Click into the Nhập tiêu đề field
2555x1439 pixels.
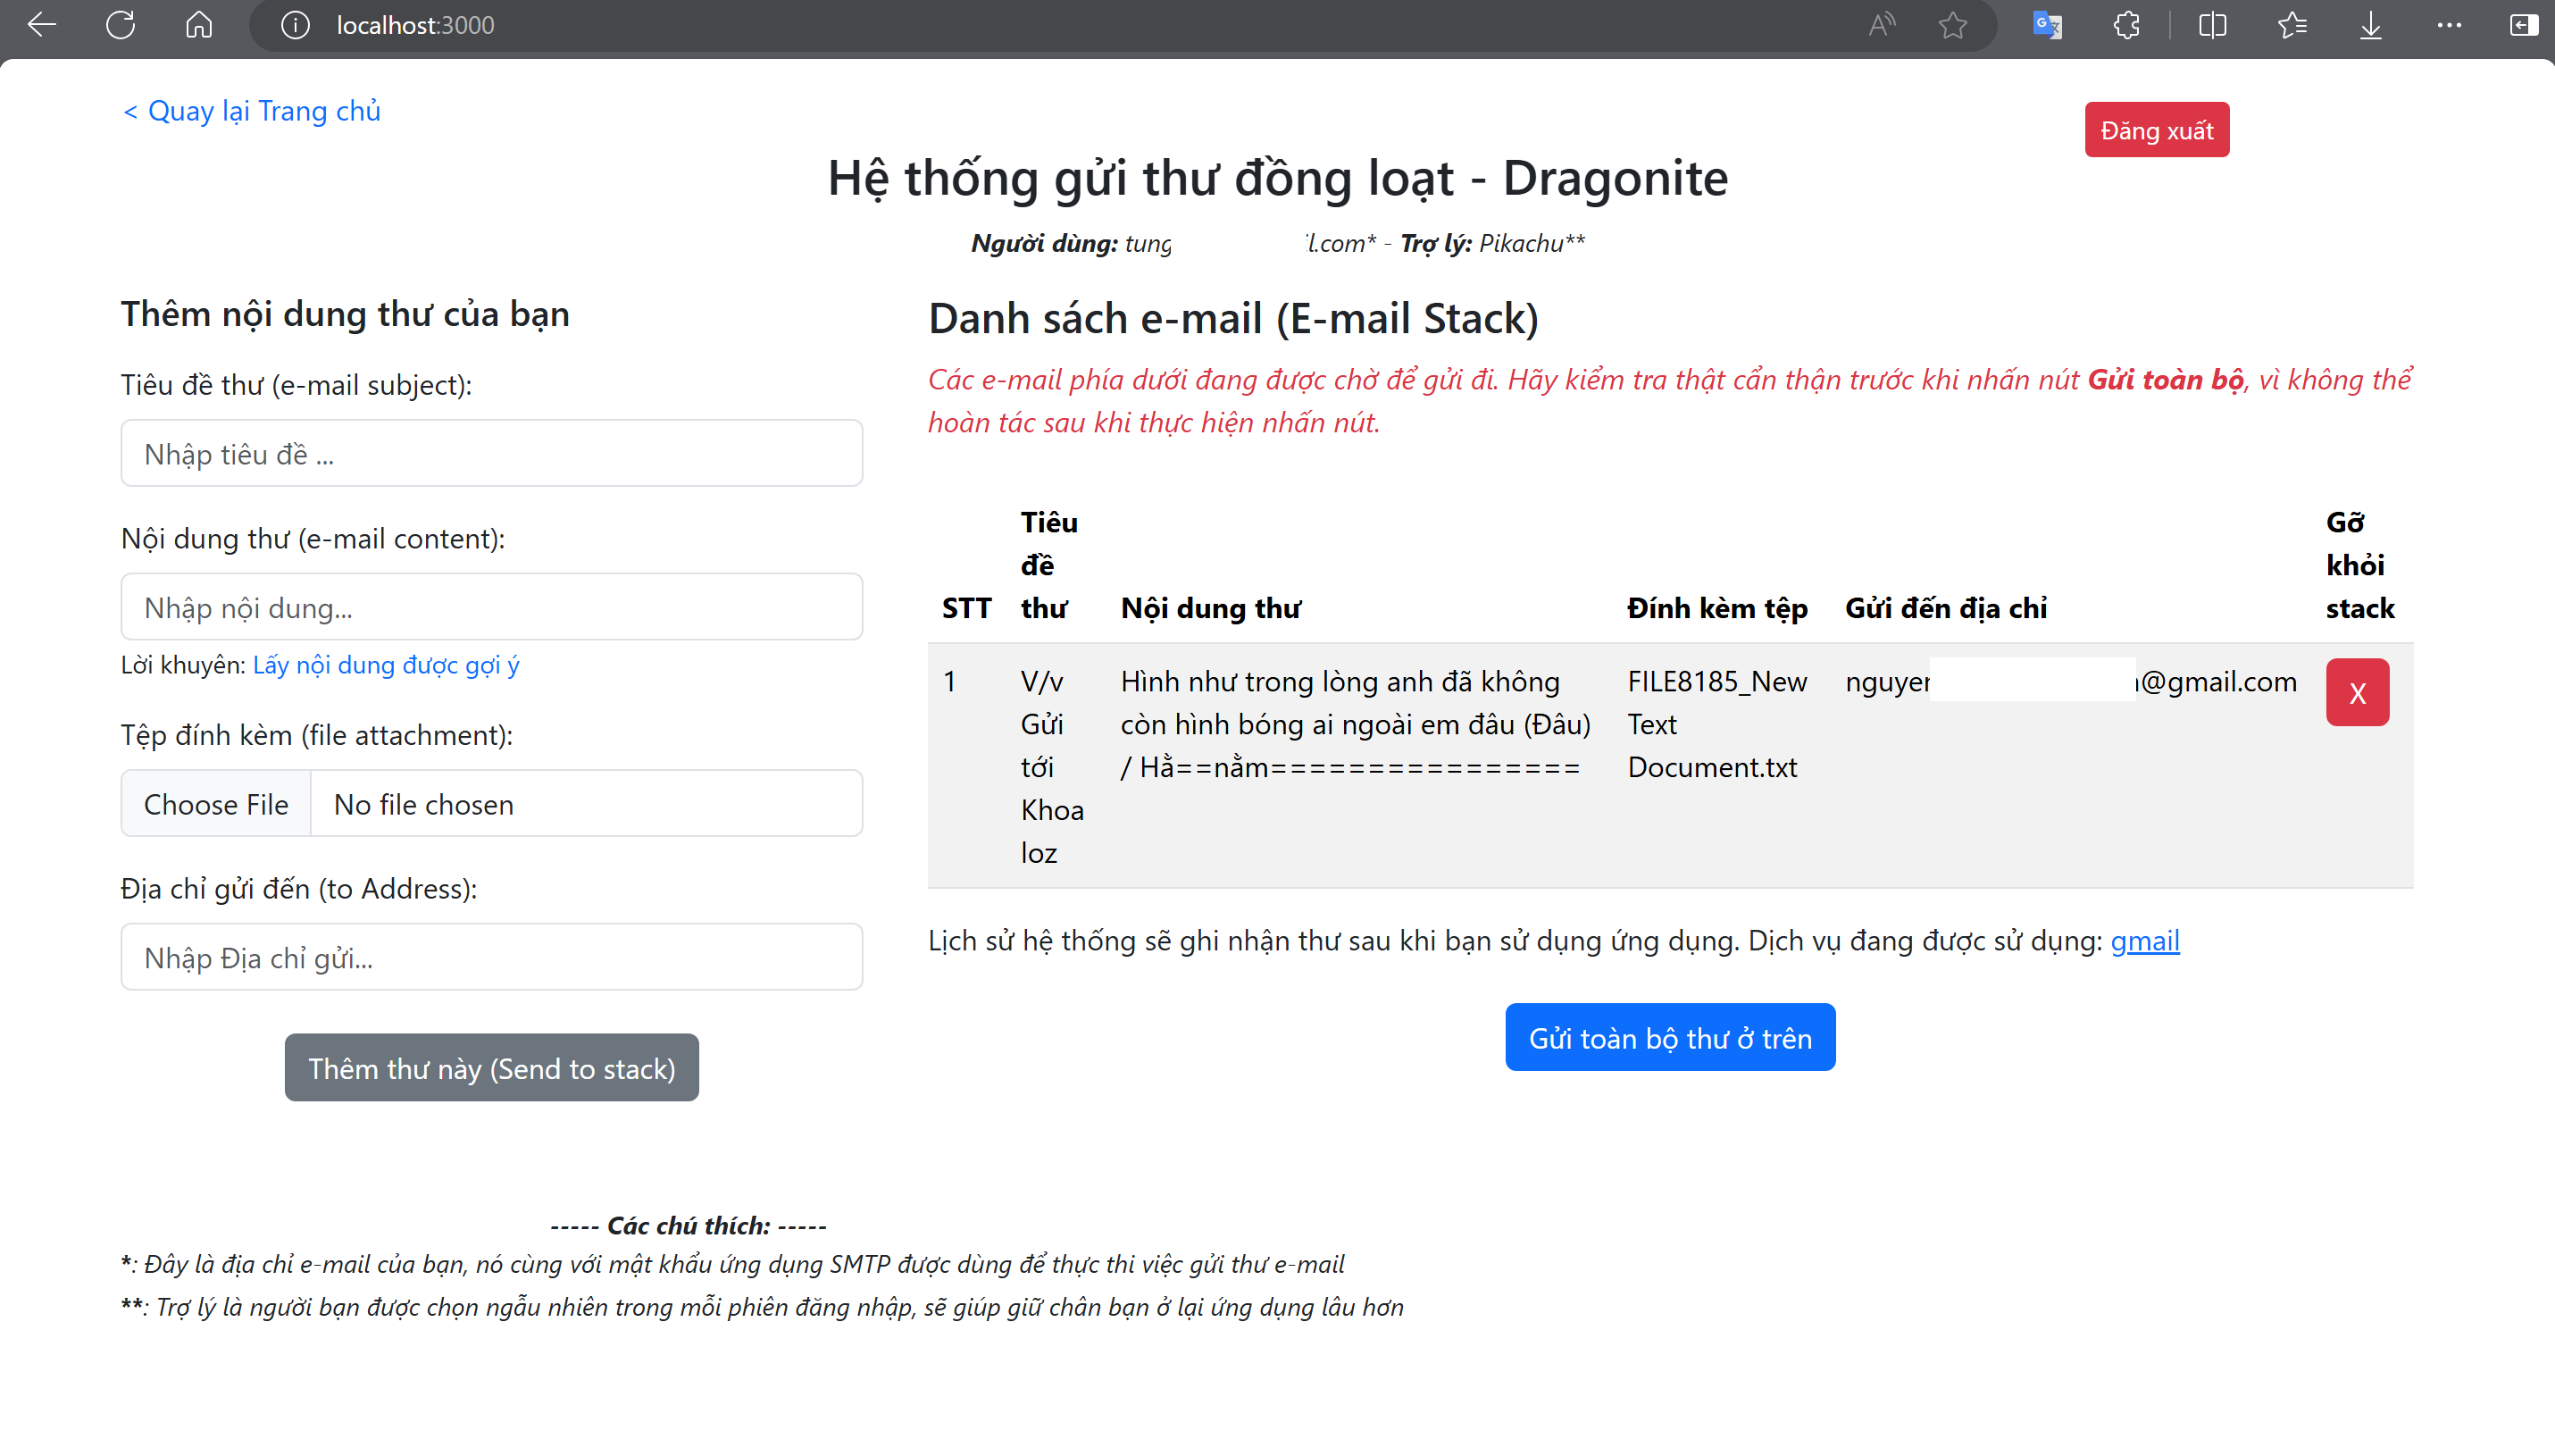[491, 453]
